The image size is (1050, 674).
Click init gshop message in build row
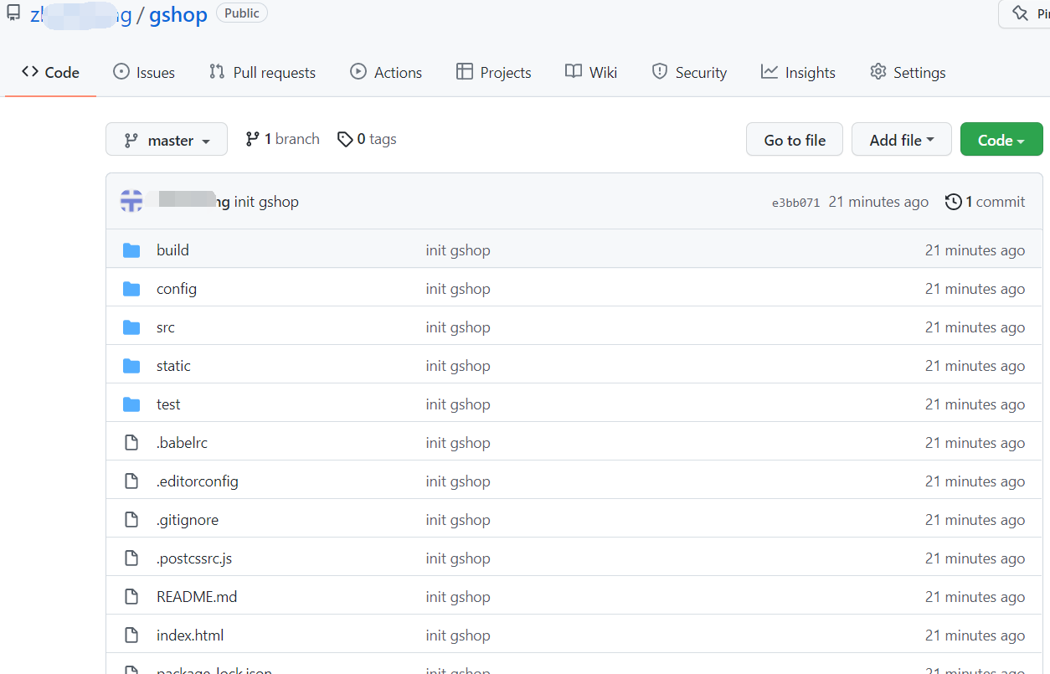tap(458, 250)
